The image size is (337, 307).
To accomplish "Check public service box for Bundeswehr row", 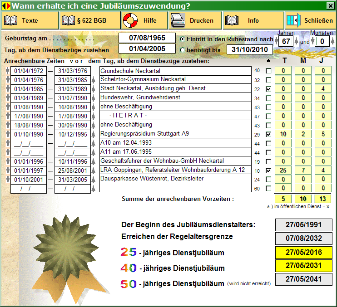I will tap(268, 98).
